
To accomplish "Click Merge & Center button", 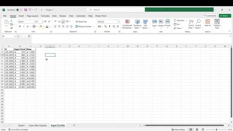I will [x=83, y=27].
